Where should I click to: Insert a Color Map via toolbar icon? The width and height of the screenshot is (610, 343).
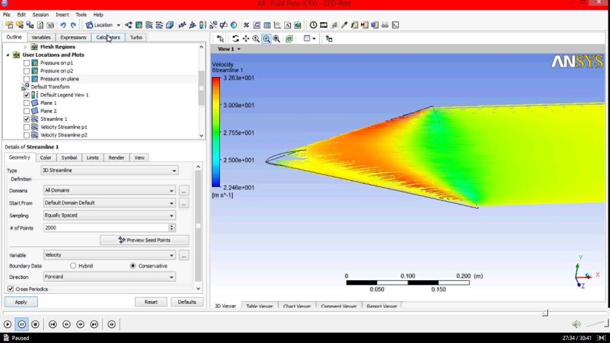click(234, 25)
